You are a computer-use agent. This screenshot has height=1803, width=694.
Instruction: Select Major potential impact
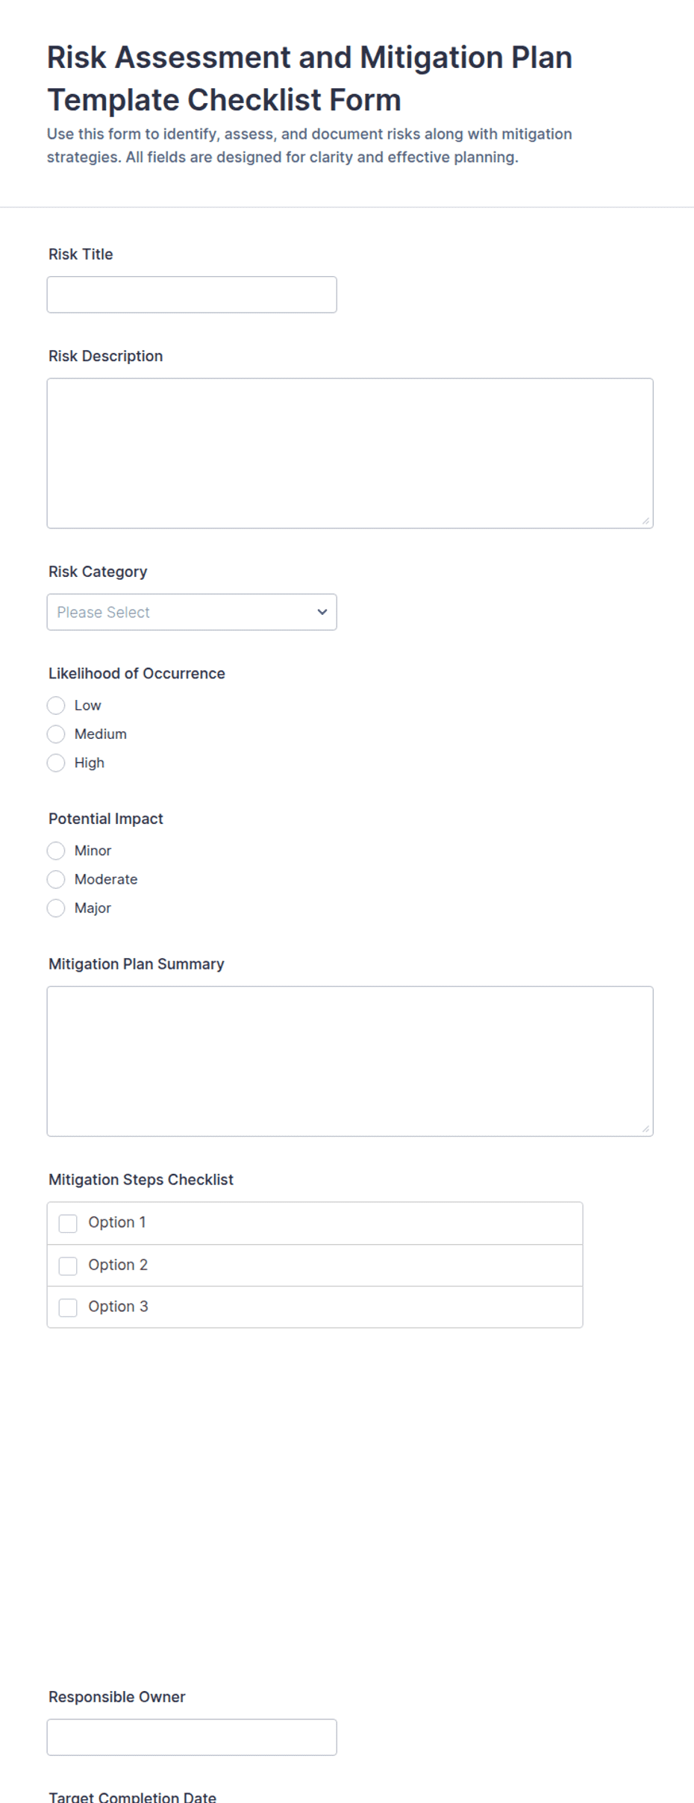pos(56,908)
